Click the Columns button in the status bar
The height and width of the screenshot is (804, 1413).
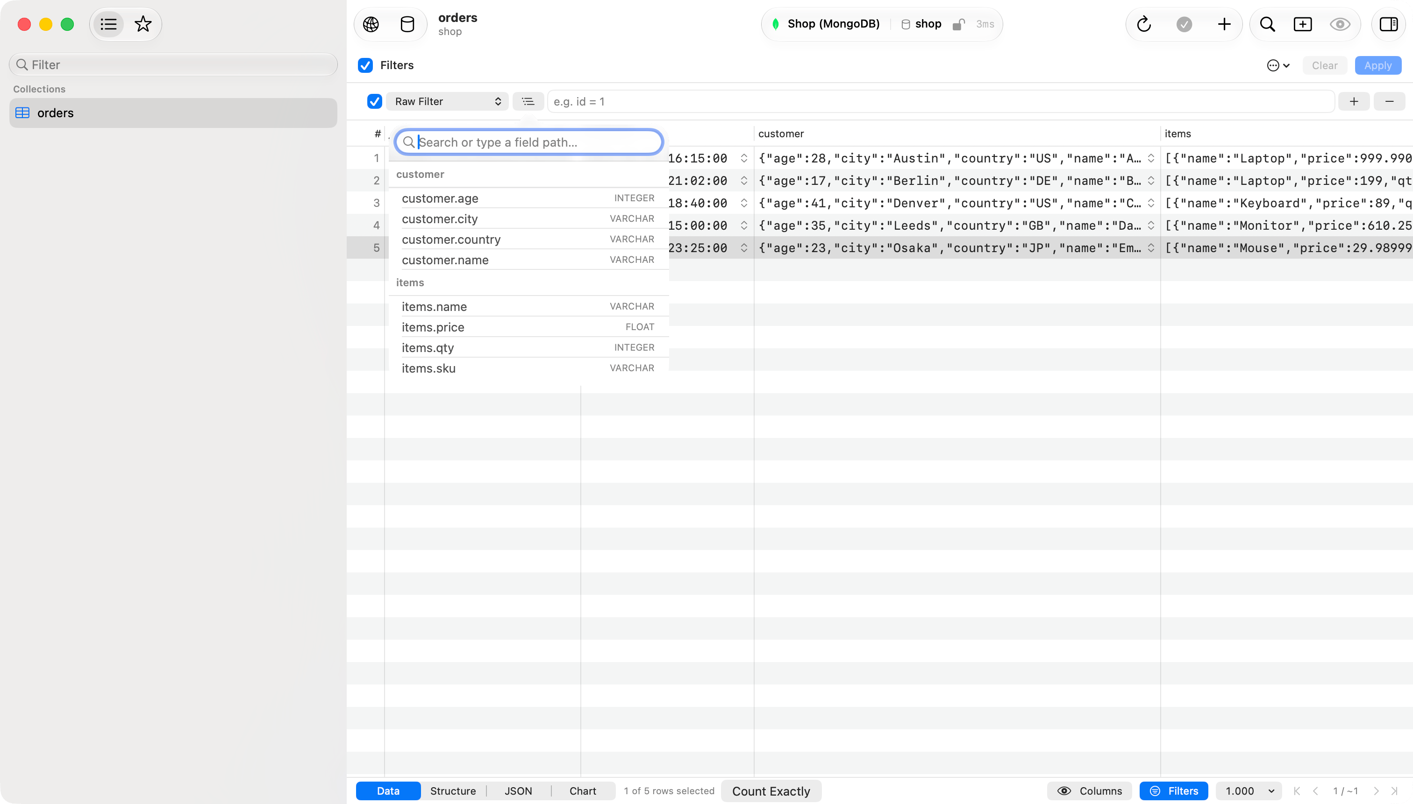pyautogui.click(x=1090, y=791)
